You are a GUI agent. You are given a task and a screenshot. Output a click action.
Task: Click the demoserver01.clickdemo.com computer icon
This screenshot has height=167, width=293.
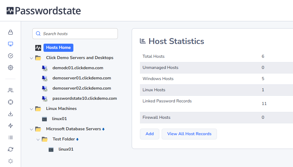coord(44,78)
